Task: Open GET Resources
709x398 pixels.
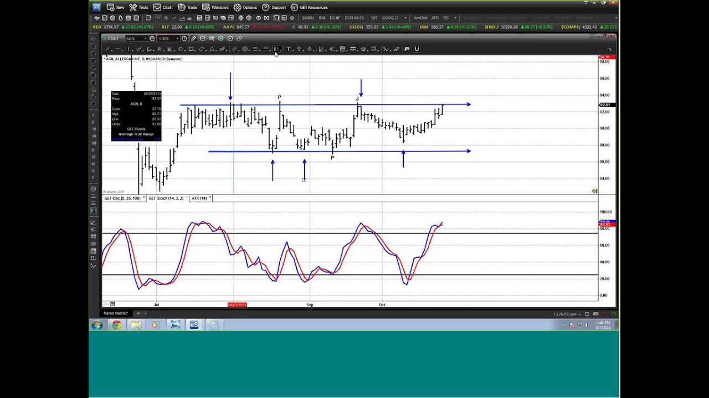Action: click(x=310, y=7)
